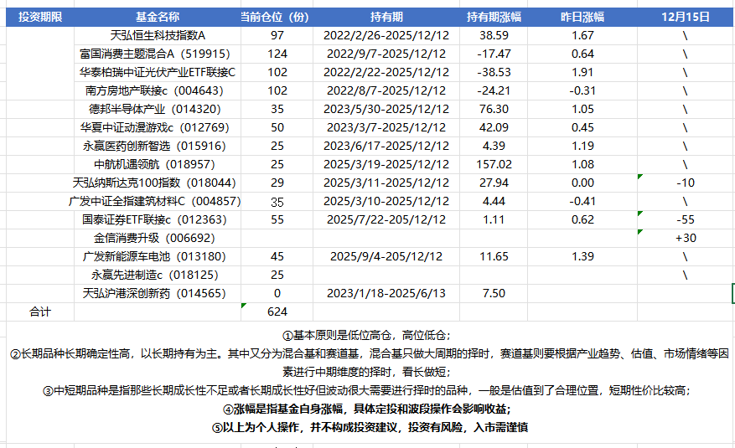Click date range 2022/2/26-2025/12/12 cell
Viewport: 735px width, 448px height.
(x=386, y=35)
